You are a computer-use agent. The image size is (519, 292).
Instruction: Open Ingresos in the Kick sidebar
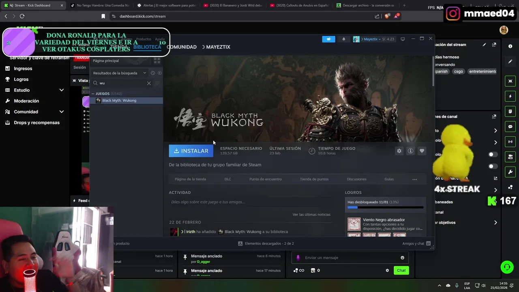pyautogui.click(x=23, y=69)
